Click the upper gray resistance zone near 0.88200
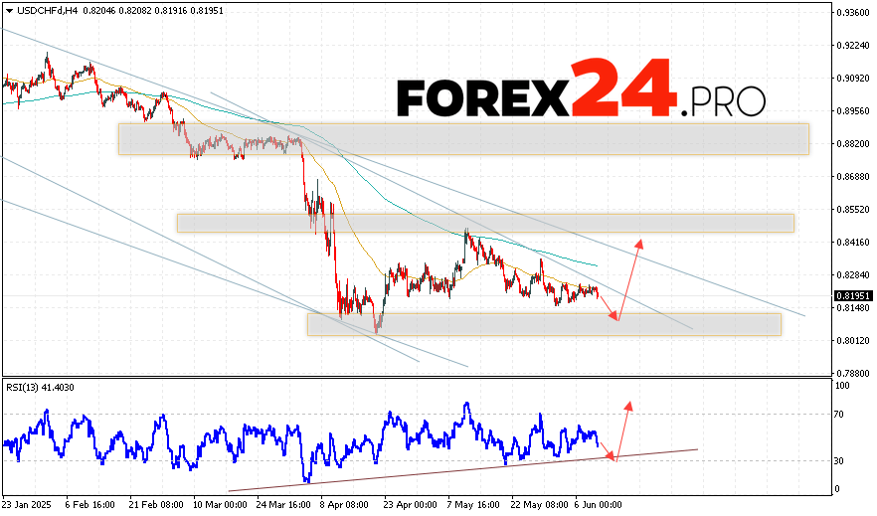877x516 pixels. tap(462, 139)
